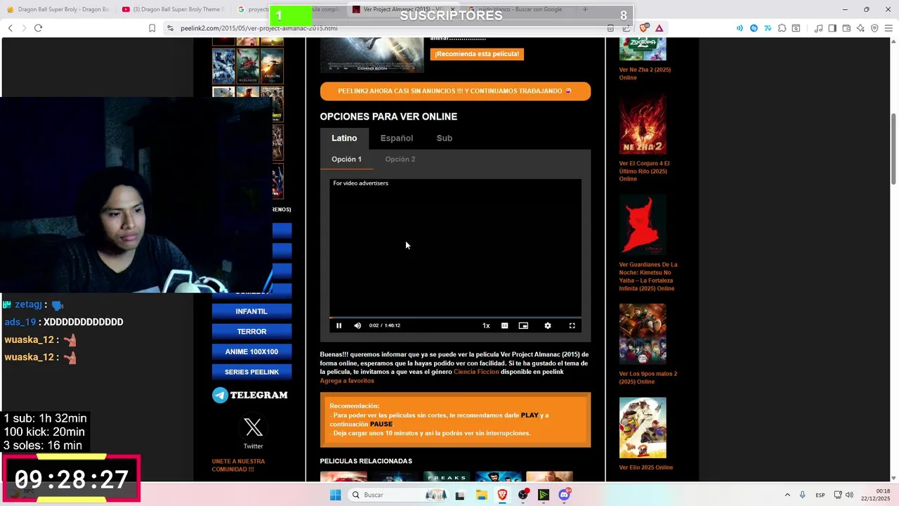The height and width of the screenshot is (506, 899).
Task: Open the Ciencia Ficcion genre link
Action: [x=476, y=372]
